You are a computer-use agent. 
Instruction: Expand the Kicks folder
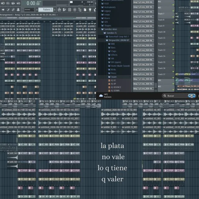click(113, 69)
